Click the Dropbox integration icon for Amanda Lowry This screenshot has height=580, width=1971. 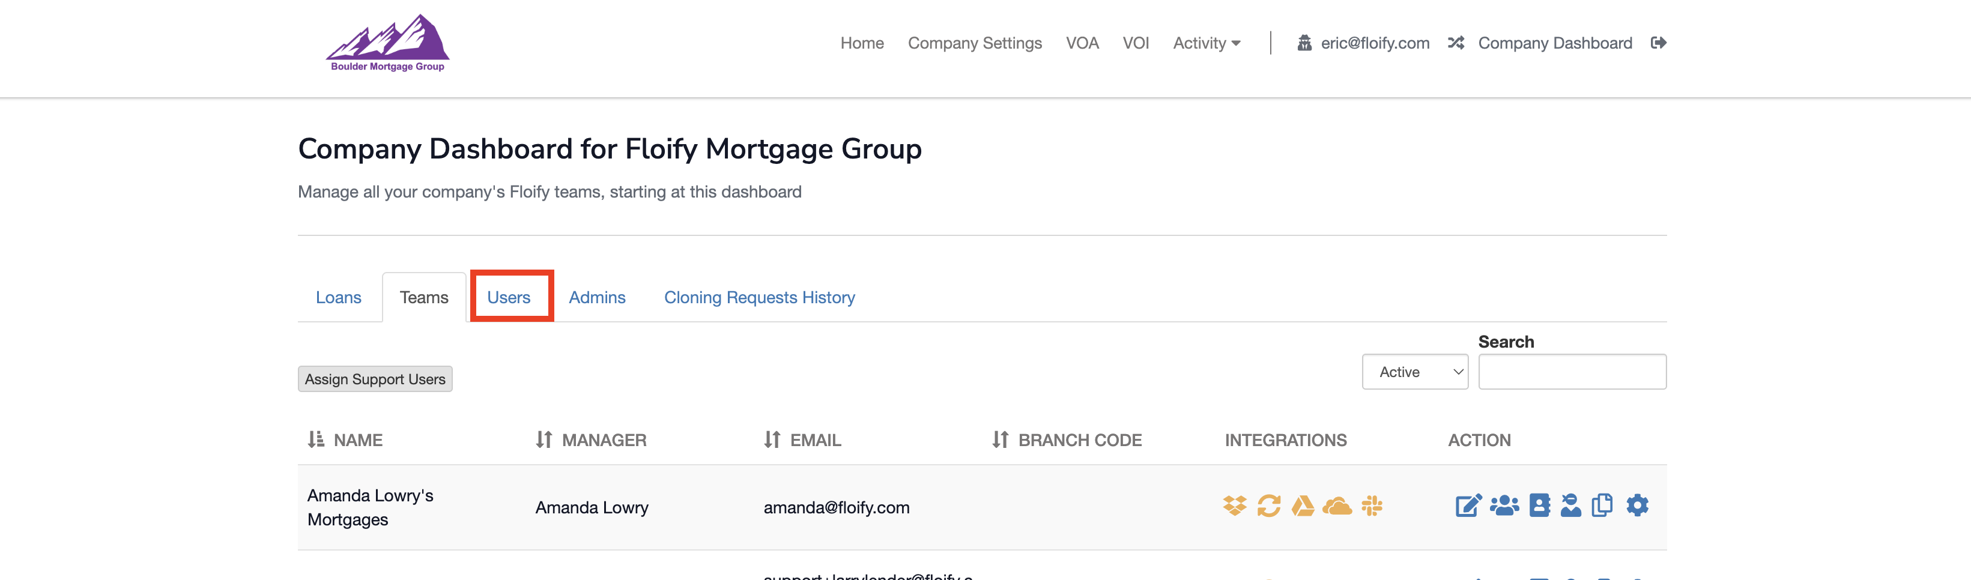pos(1234,506)
